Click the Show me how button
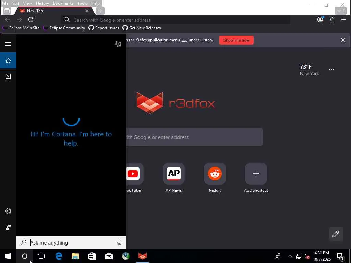 [x=237, y=40]
